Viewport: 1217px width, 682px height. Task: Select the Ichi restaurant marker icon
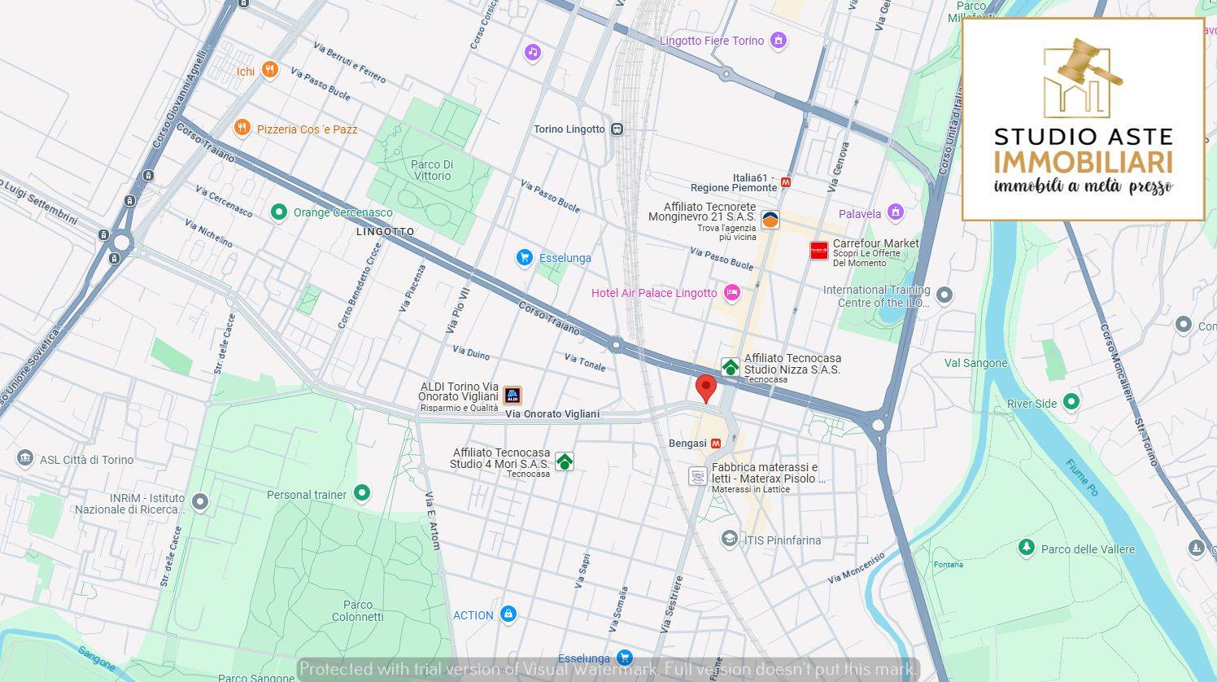point(269,69)
